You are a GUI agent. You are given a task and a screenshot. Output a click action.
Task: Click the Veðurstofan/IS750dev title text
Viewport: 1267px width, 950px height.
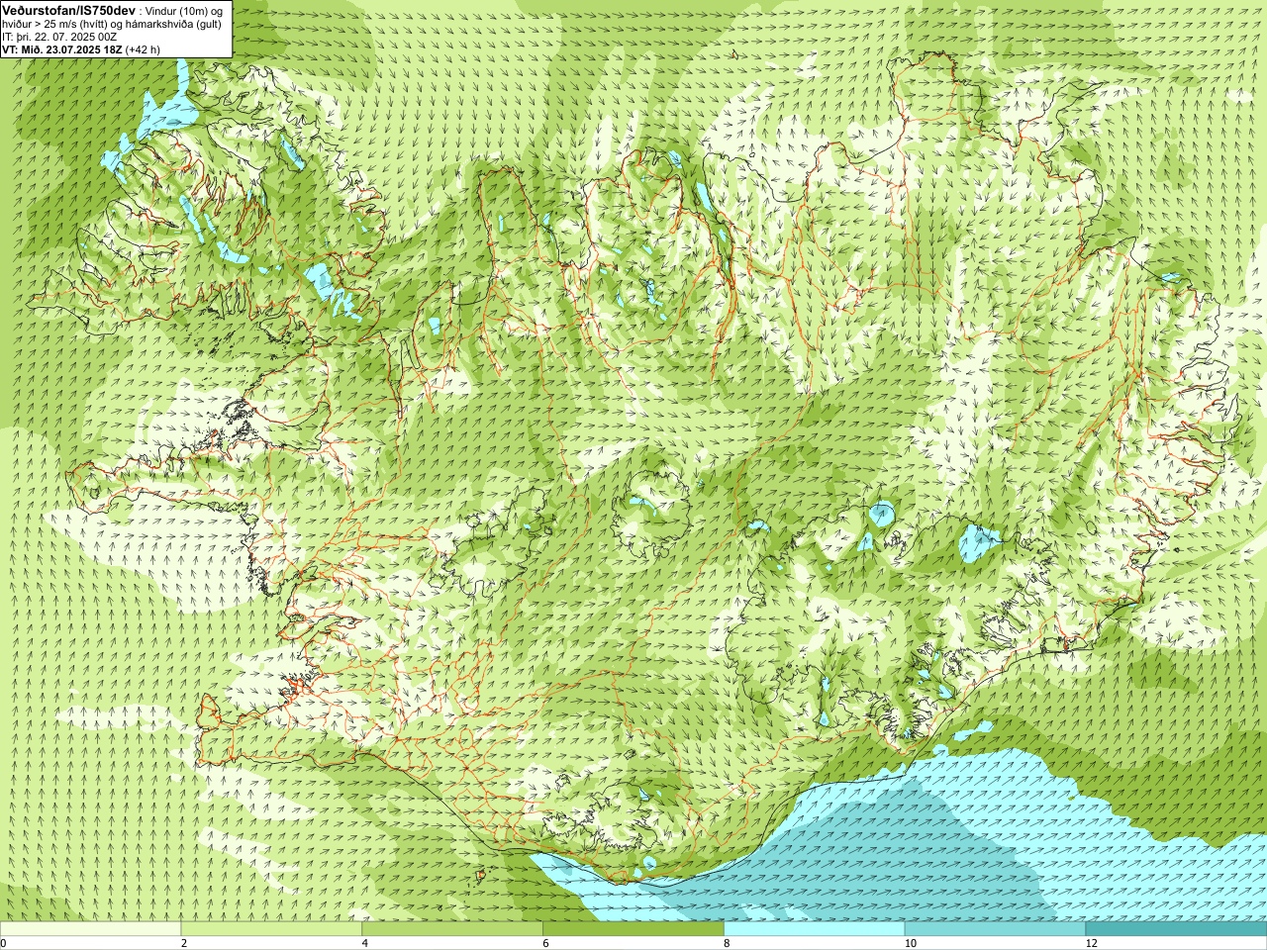tap(68, 9)
